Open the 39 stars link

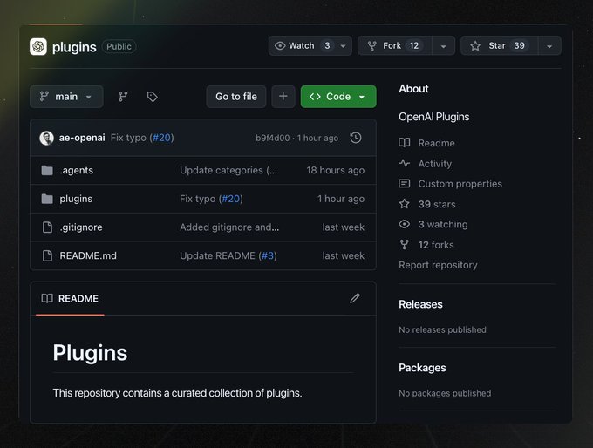437,204
